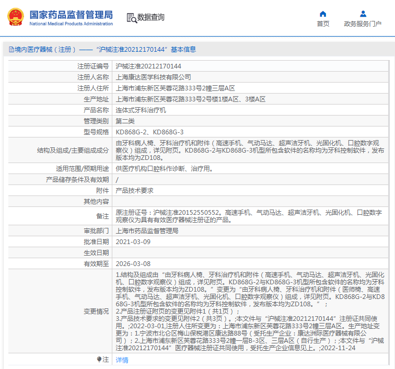This screenshot has width=395, height=369.
Task: Click the 审批部门 row label
Action: click(x=96, y=231)
